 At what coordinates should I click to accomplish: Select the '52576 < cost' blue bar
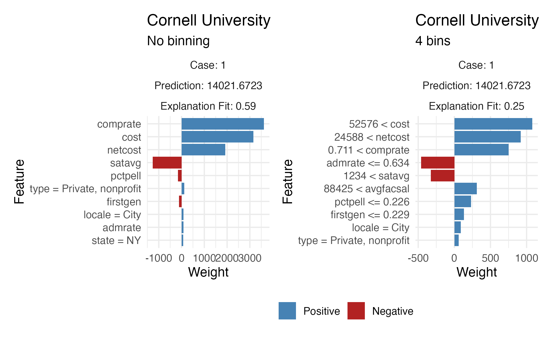[x=493, y=124]
